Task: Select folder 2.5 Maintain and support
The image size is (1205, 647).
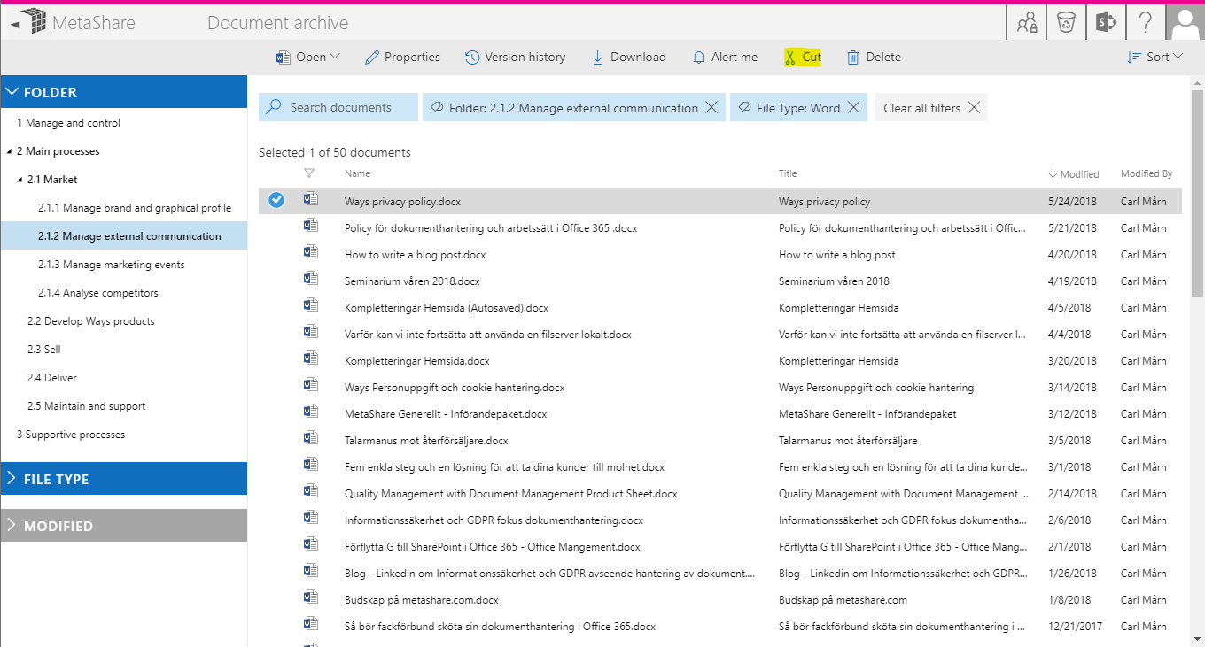Action: 87,406
